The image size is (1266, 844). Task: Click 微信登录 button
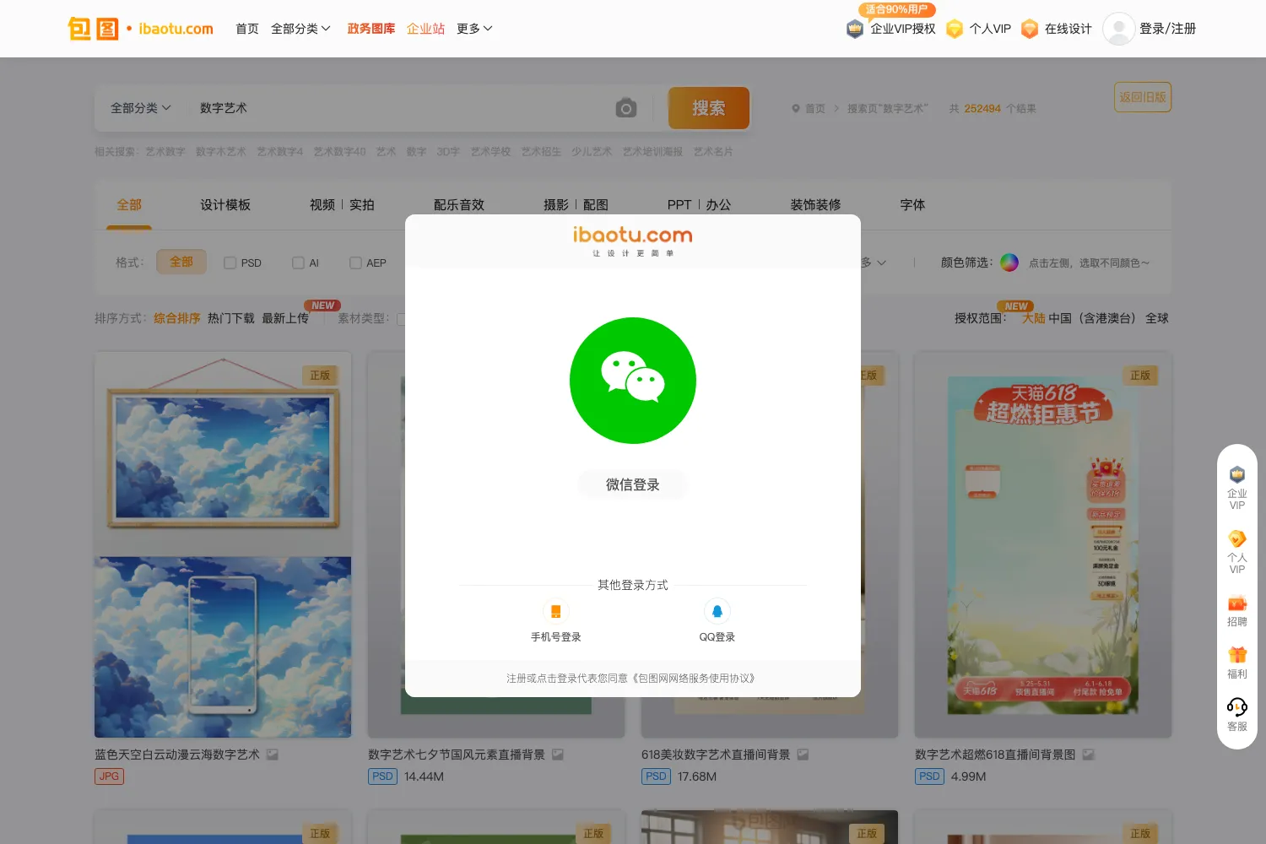point(633,484)
